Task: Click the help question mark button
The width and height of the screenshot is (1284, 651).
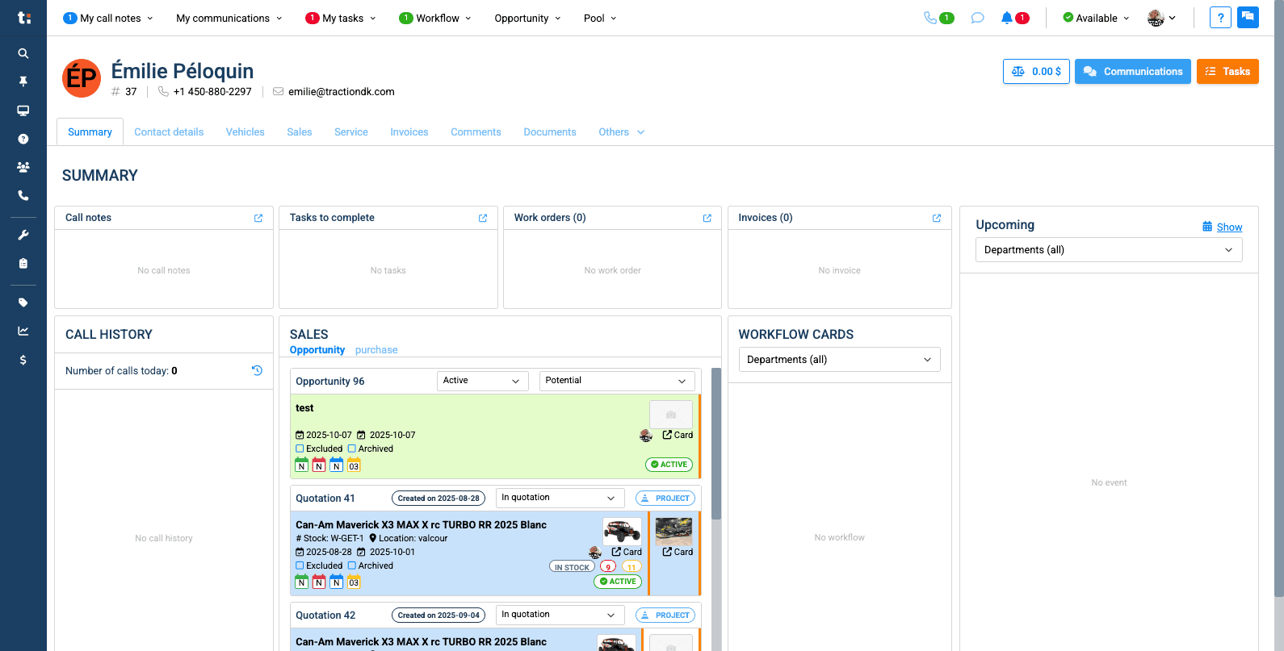Action: 1220,18
